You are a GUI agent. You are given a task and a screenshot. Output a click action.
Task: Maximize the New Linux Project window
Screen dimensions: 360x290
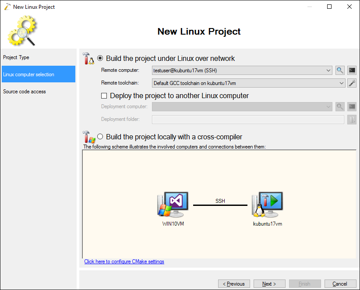329,7
